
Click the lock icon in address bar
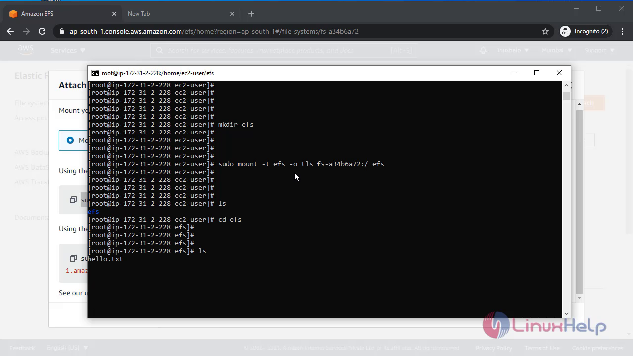tap(62, 31)
